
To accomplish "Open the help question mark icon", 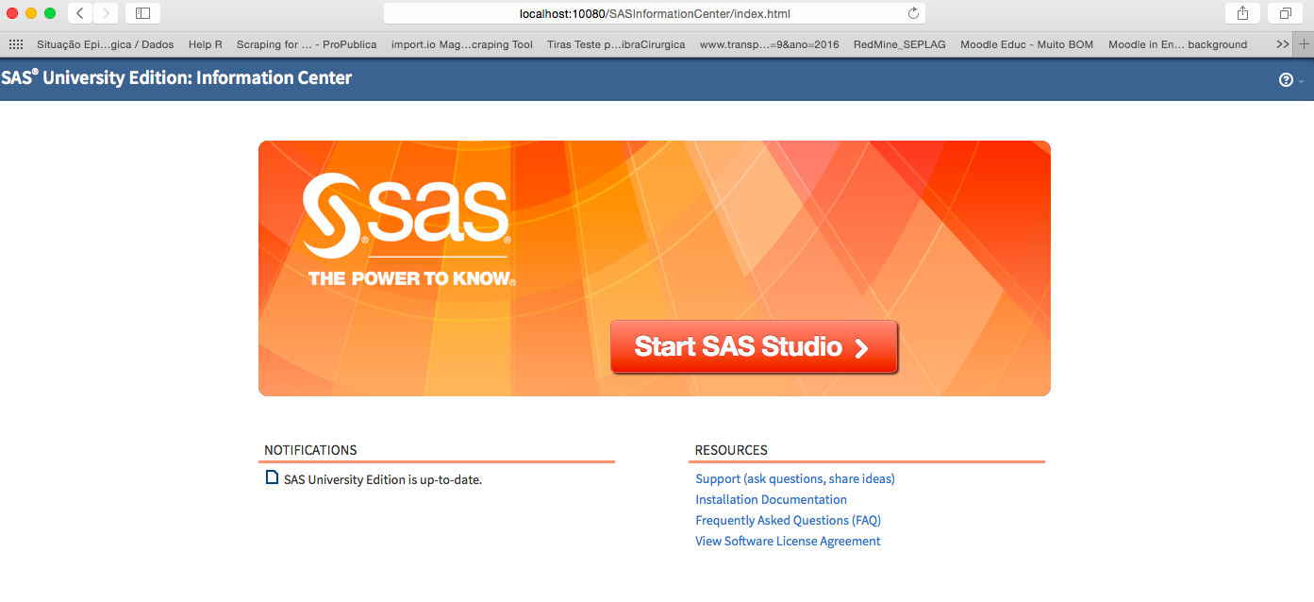I will (x=1286, y=80).
